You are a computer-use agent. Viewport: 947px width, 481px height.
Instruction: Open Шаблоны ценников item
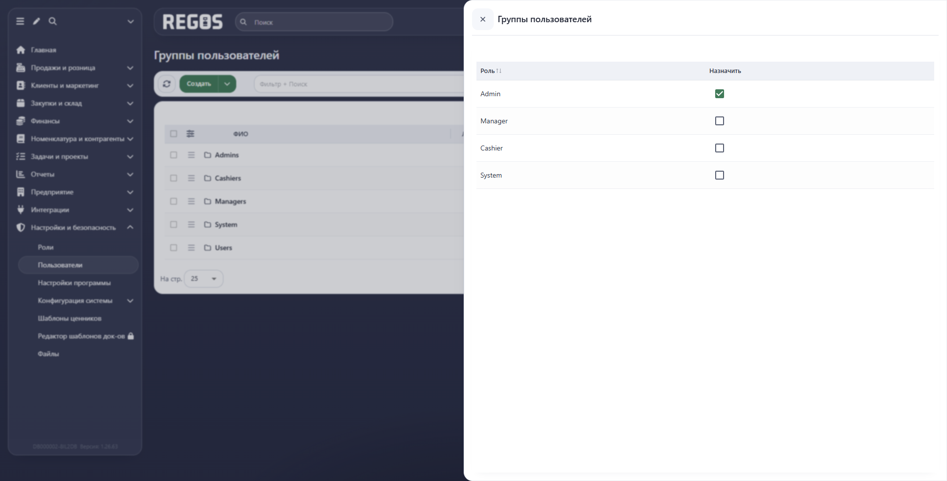[x=70, y=319]
